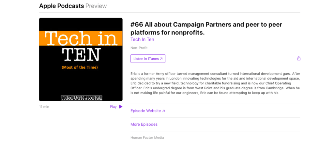Click the Play text label
This screenshot has width=334, height=143.
pos(113,107)
